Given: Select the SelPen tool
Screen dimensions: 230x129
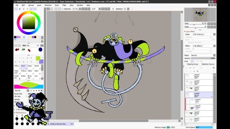Looking at the screenshot, I should pos(31,72).
